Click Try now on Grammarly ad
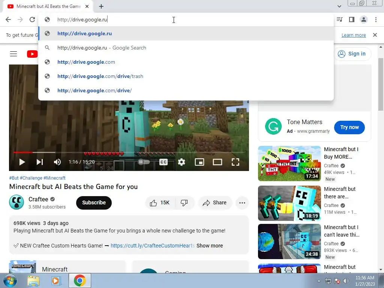The height and width of the screenshot is (288, 384). [349, 127]
